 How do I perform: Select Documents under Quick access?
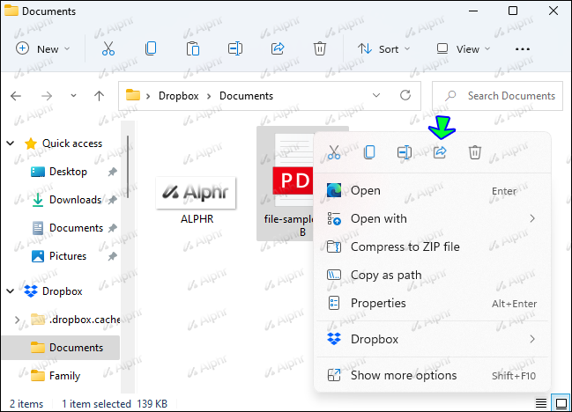pos(77,228)
